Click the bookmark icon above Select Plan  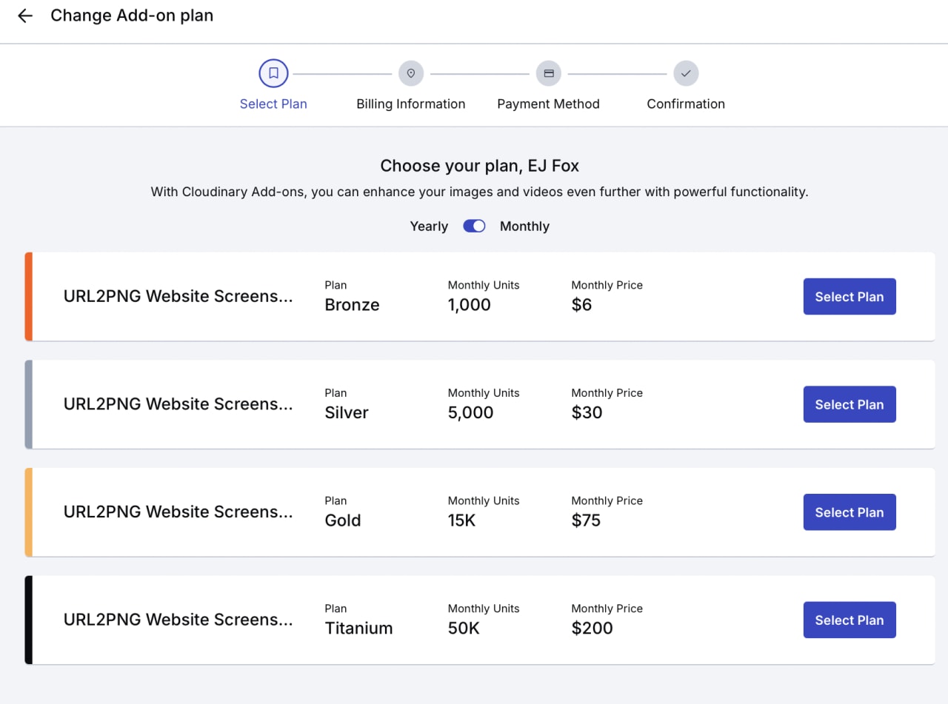click(x=273, y=73)
